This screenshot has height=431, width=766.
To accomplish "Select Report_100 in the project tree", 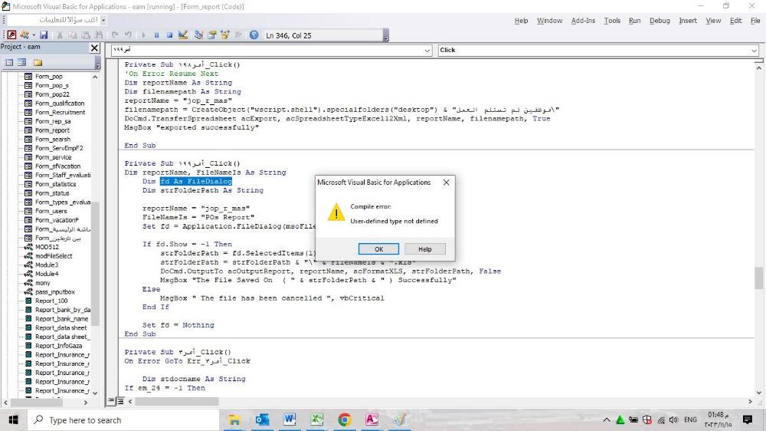I will click(51, 301).
